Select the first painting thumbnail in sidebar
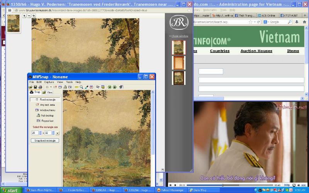The height and width of the screenshot is (193, 309). (x=178, y=47)
